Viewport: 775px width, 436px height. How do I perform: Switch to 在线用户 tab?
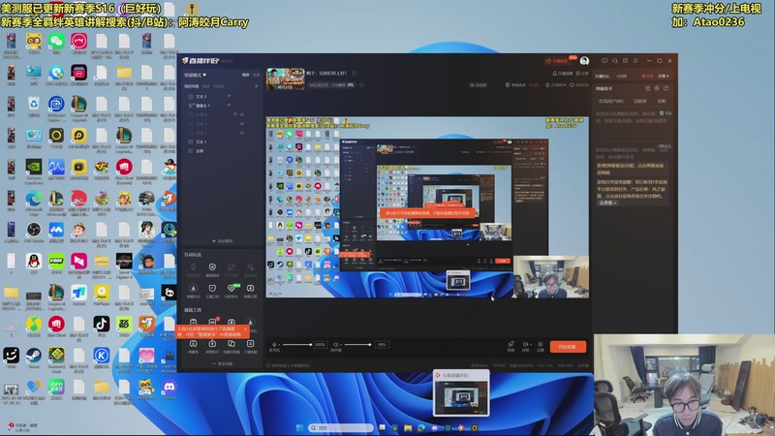click(611, 101)
